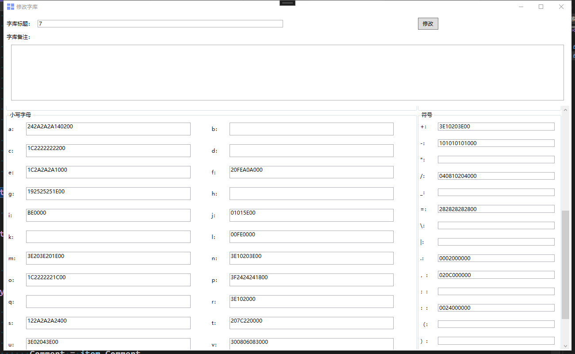Viewport: 575px width, 354px height.
Task: Click the empty input field for letter b
Action: 311,129
